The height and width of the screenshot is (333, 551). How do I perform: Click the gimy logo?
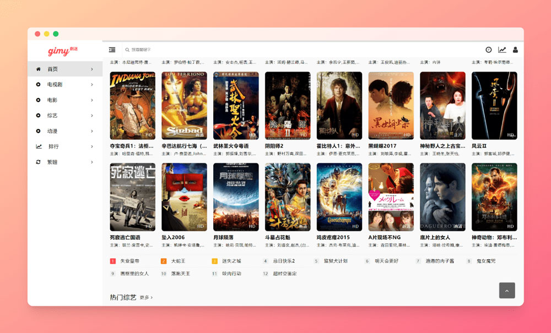click(62, 51)
